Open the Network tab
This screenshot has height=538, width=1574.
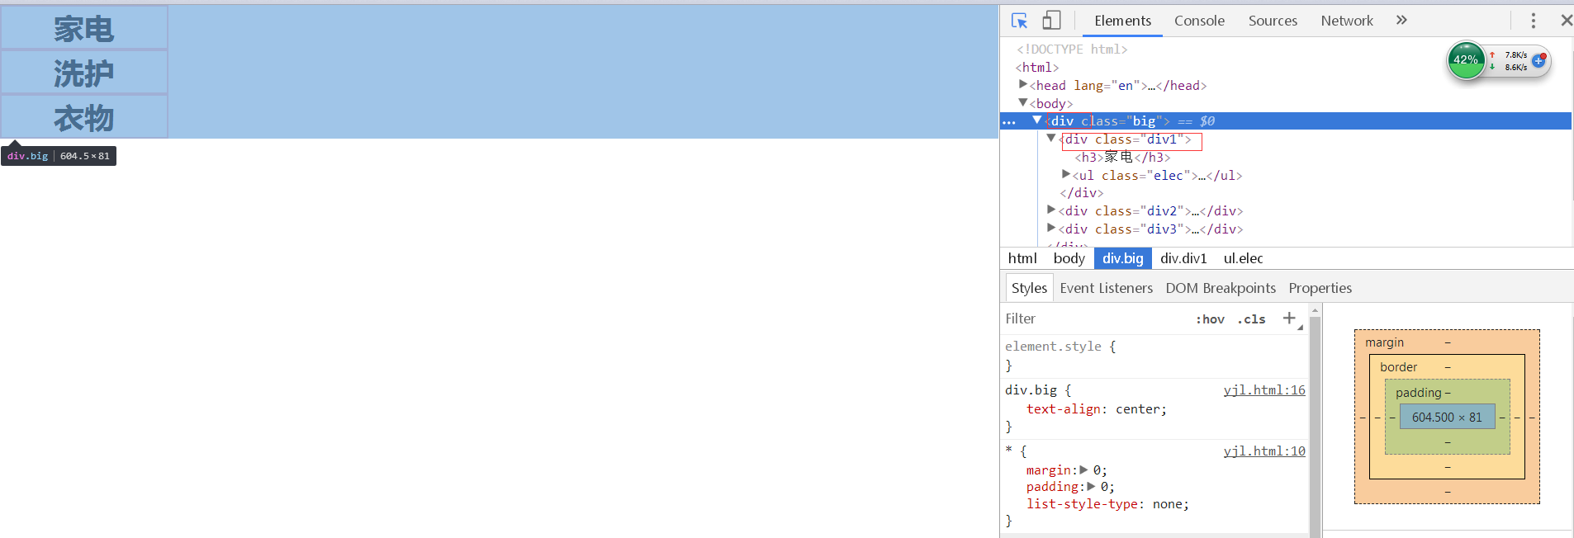coord(1347,21)
